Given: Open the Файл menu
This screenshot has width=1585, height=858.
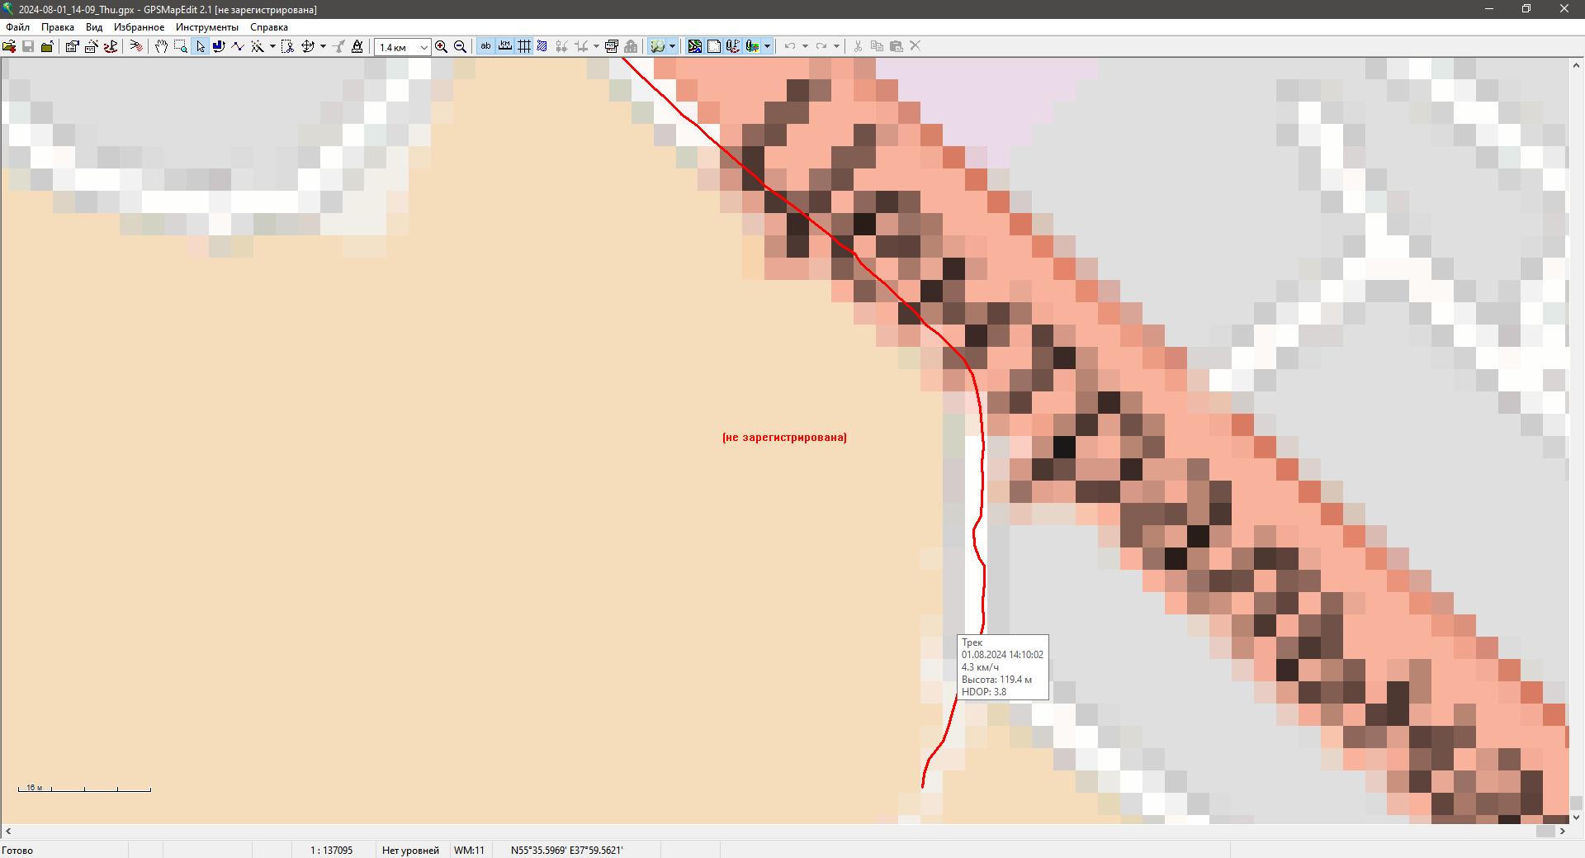Looking at the screenshot, I should point(17,27).
